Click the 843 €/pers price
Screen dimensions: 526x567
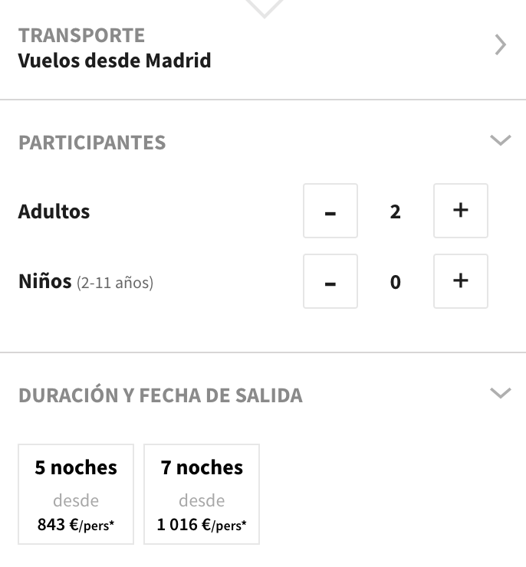(x=76, y=525)
